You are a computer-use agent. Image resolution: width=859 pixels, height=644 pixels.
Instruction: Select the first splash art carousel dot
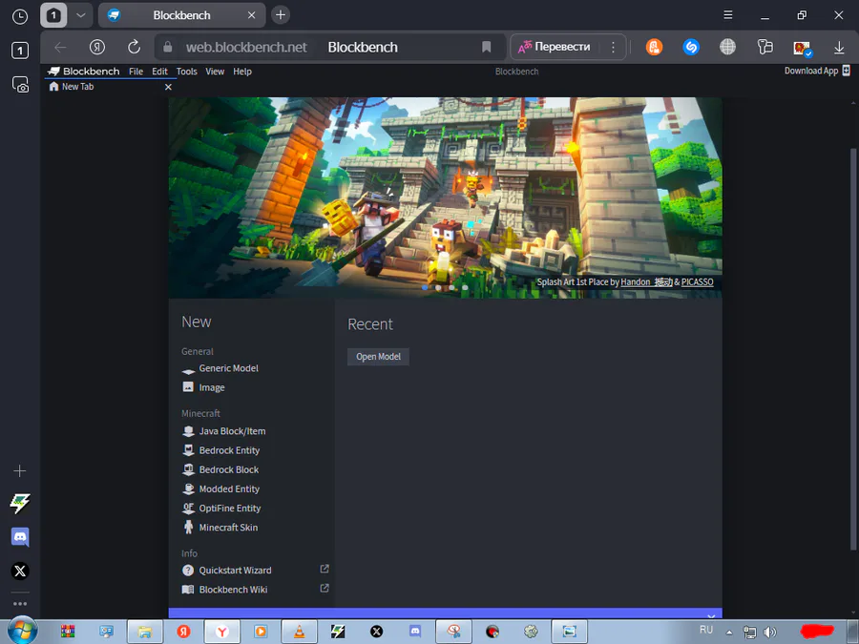(425, 287)
